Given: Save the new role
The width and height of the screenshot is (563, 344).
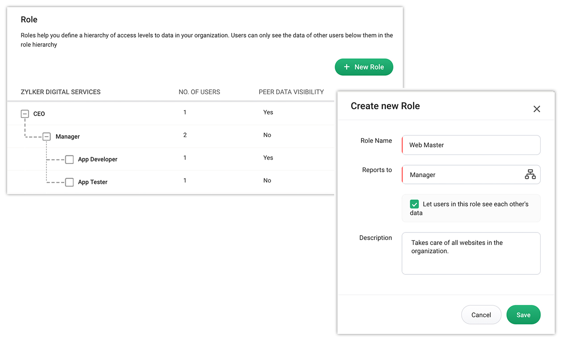Looking at the screenshot, I should (523, 315).
